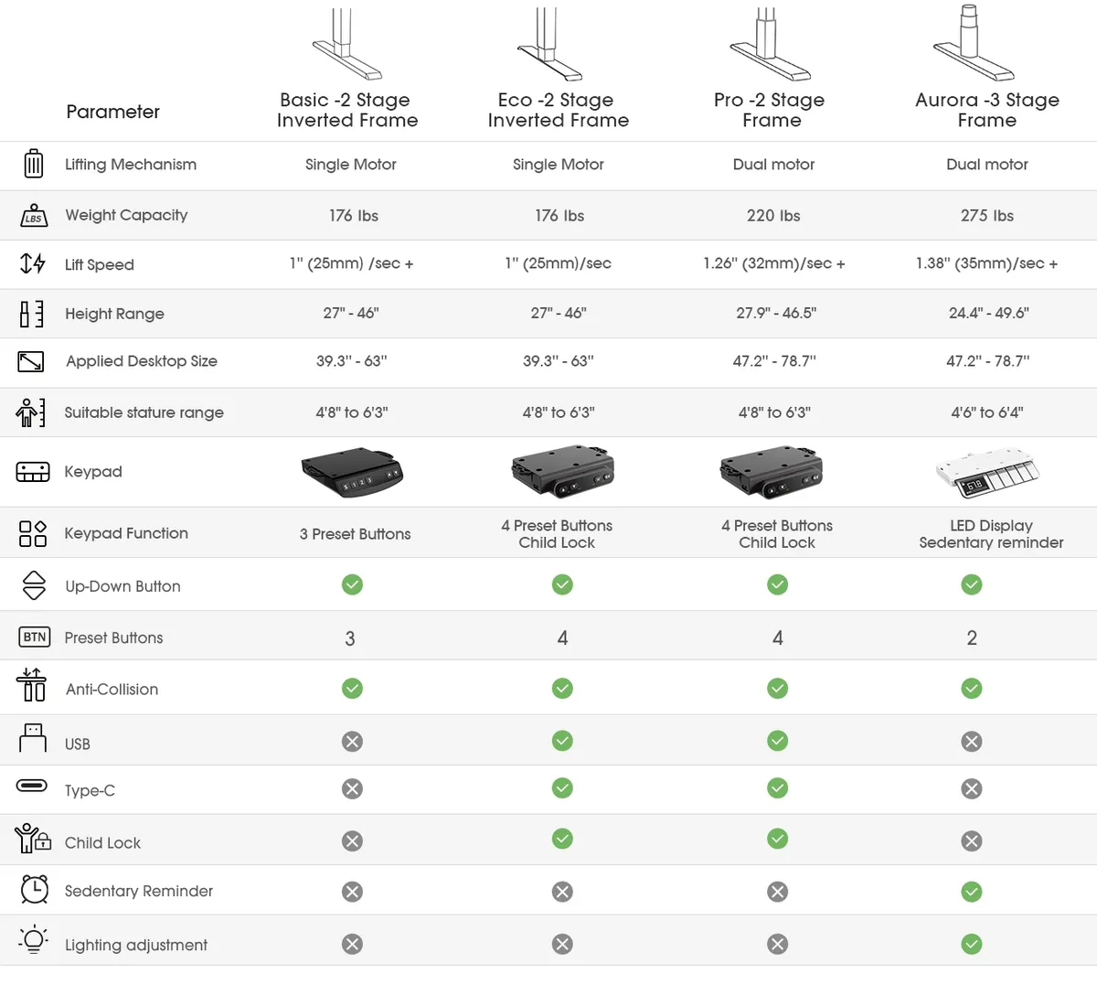The image size is (1097, 996).
Task: Click the Sedentary Reminder clock icon
Action: pyautogui.click(x=34, y=889)
